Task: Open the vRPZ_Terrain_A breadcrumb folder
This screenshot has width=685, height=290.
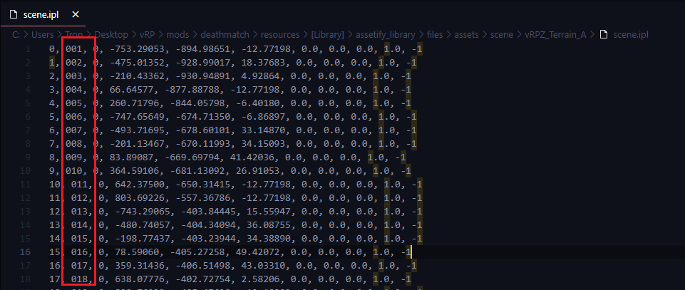Action: pyautogui.click(x=556, y=34)
